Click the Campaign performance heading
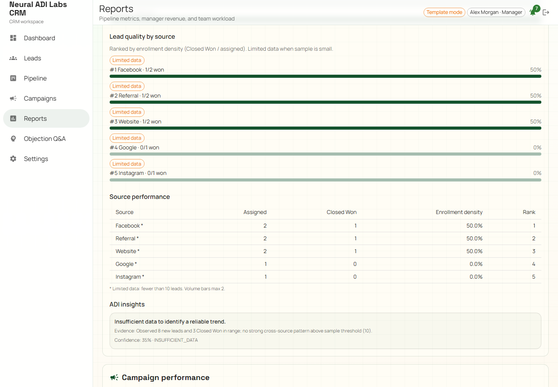 click(165, 377)
